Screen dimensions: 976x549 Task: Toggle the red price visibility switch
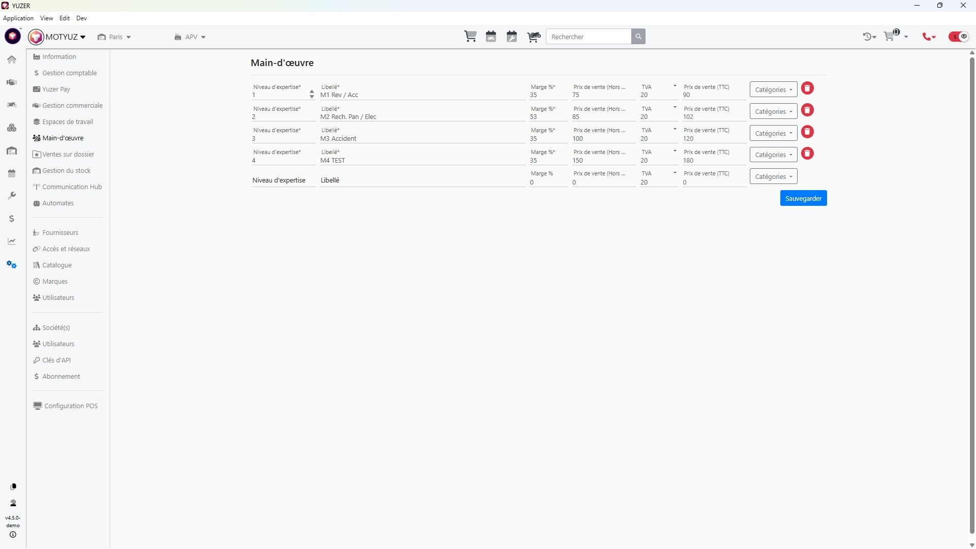coord(958,37)
